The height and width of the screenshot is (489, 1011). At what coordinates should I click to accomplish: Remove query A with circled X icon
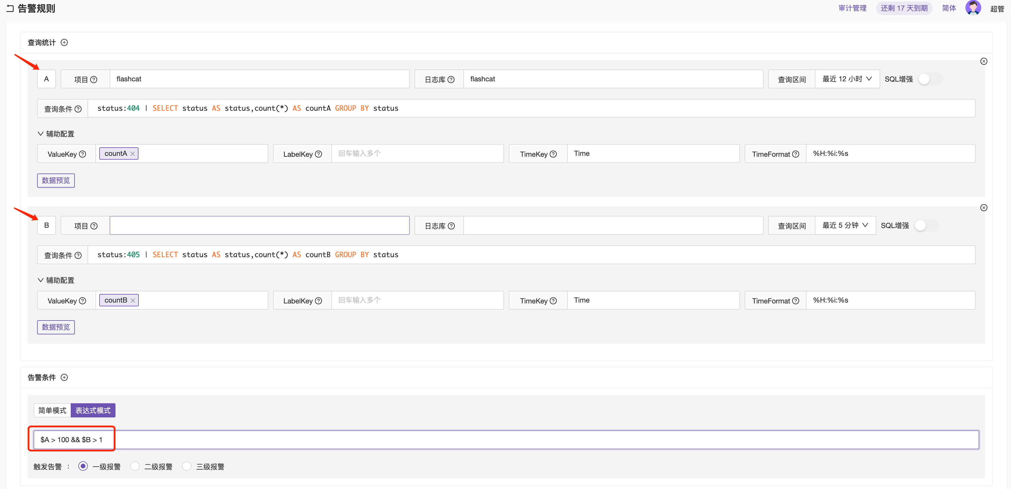[984, 61]
